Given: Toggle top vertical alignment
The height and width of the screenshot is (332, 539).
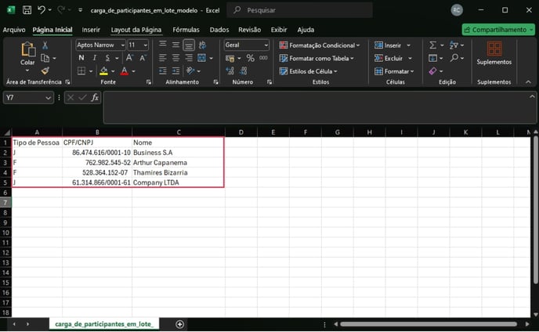Looking at the screenshot, I should (163, 45).
